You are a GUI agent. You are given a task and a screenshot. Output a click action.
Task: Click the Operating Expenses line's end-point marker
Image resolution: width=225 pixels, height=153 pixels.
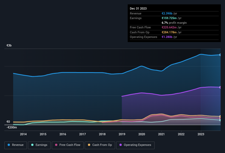pyautogui.click(x=220, y=87)
